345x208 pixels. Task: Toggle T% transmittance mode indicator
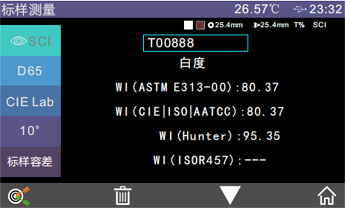[x=299, y=25]
